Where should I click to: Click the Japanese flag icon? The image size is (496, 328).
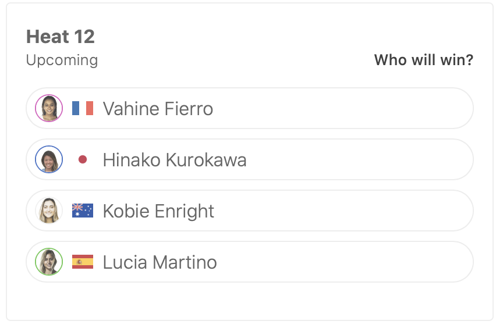coord(83,159)
